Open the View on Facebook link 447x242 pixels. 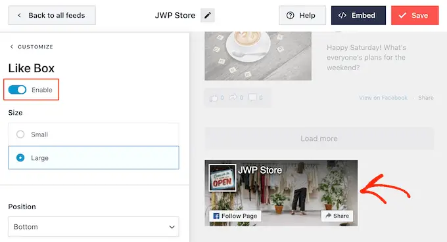(x=383, y=98)
